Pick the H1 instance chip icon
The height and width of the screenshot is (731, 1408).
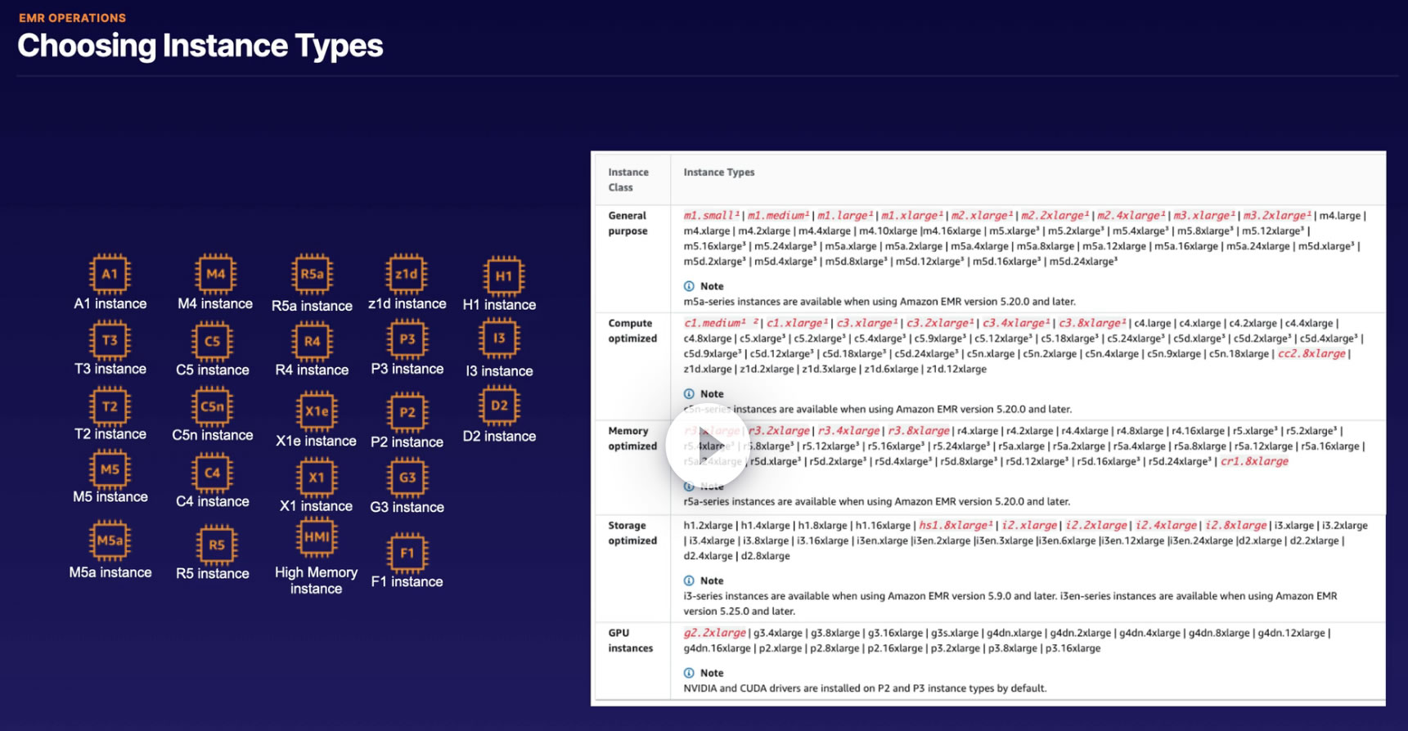tap(503, 276)
